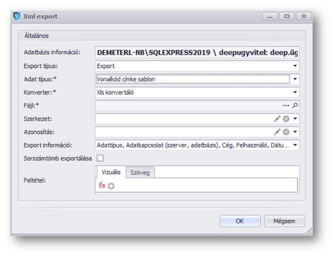Click the pencil edit icon in Szerkezet row
Viewport: 334px width, 257px height.
point(277,119)
